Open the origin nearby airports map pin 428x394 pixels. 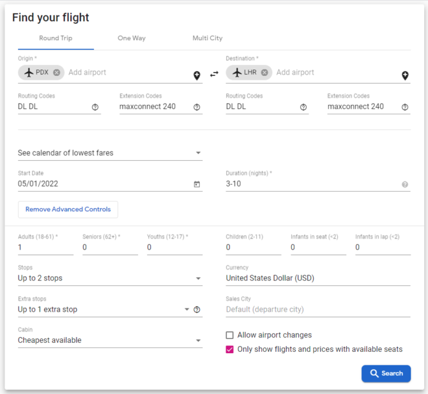click(197, 75)
